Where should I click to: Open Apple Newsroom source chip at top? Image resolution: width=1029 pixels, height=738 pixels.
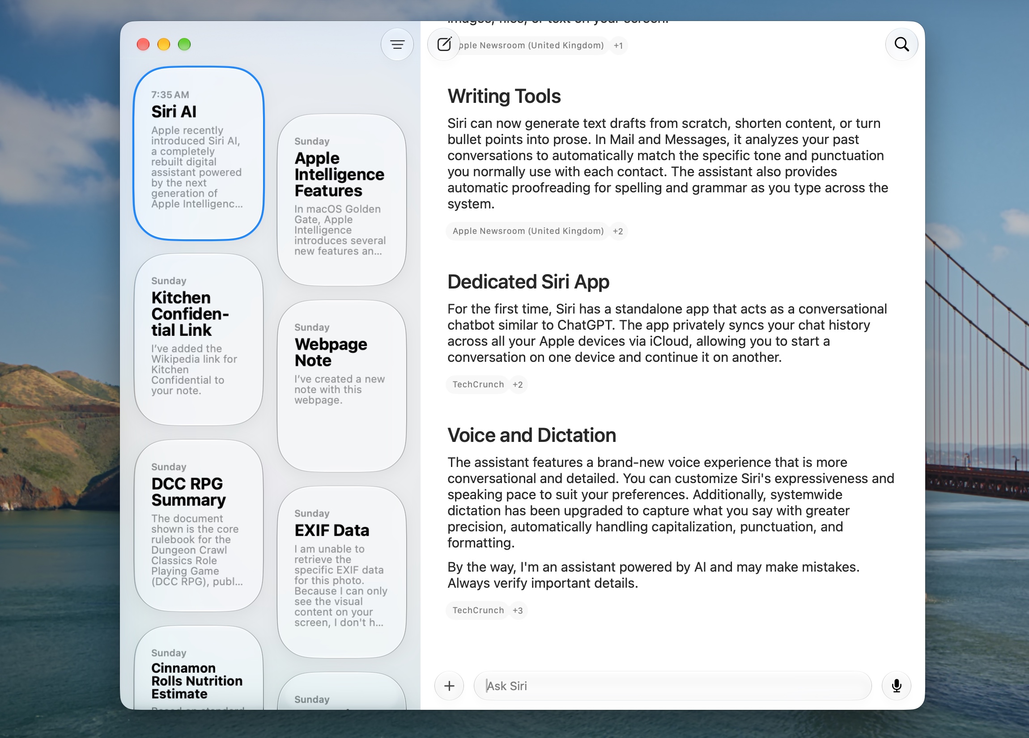click(531, 45)
